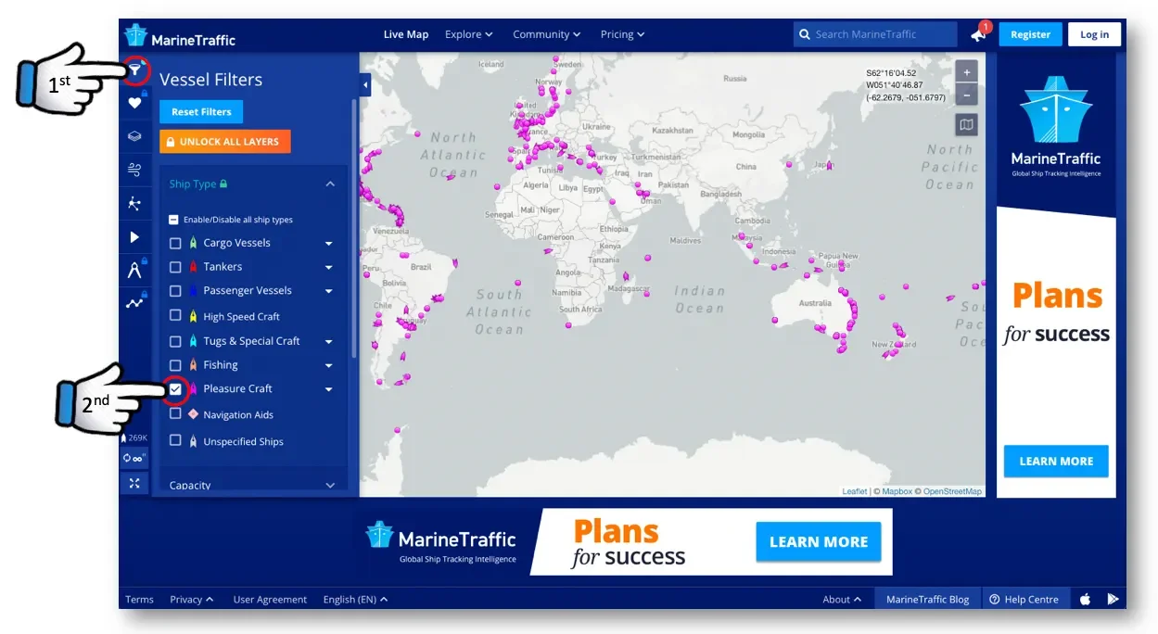Expand Tugs & Special Craft subtypes arrow

coord(328,341)
